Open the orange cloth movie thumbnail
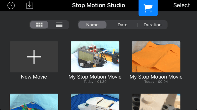 pos(156,57)
